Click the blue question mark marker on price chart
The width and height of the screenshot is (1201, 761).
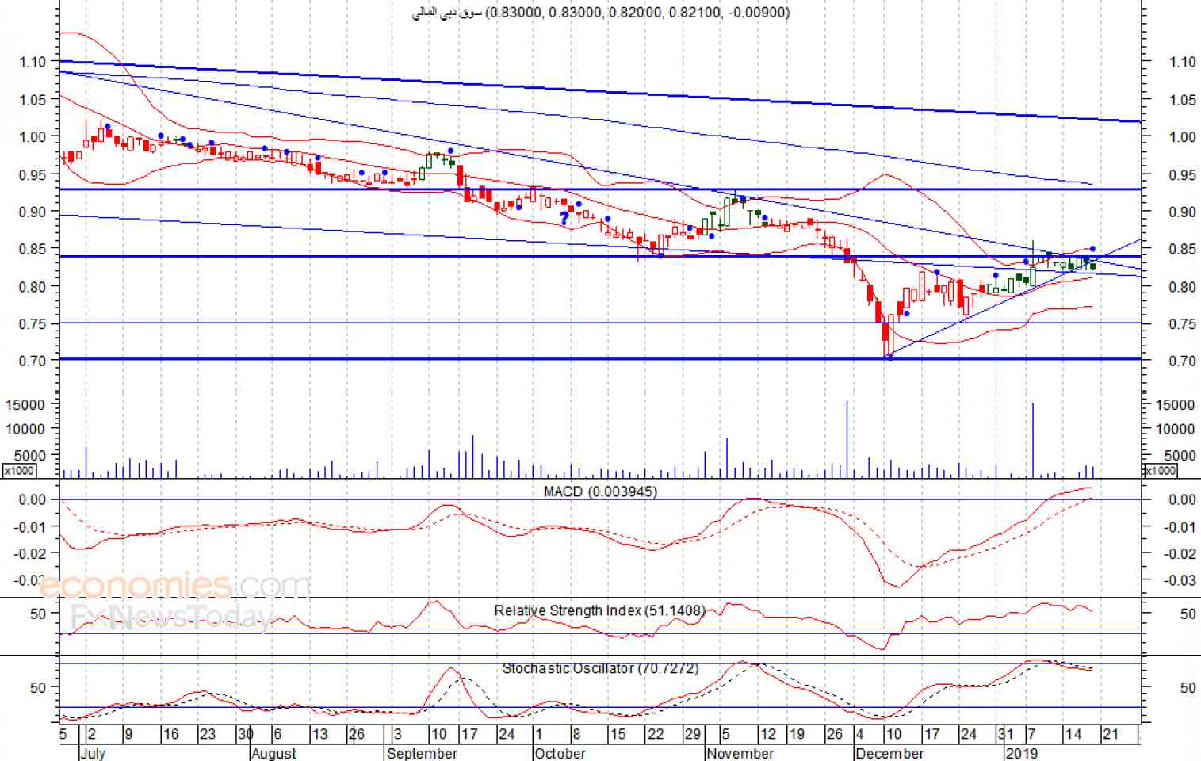pos(564,217)
